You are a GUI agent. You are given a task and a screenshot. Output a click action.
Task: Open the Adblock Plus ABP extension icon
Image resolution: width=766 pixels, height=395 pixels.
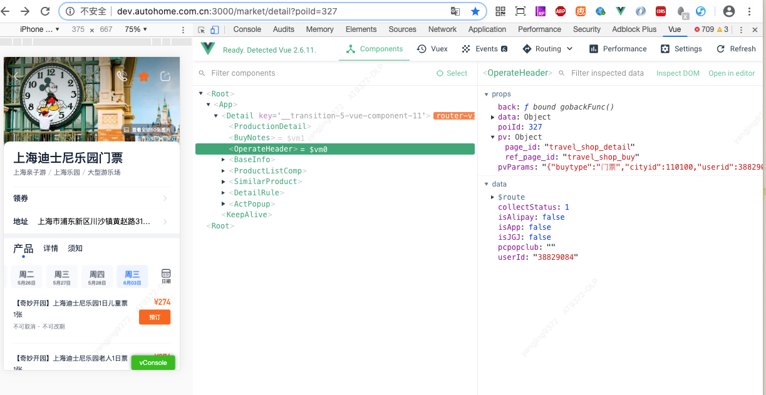[561, 11]
